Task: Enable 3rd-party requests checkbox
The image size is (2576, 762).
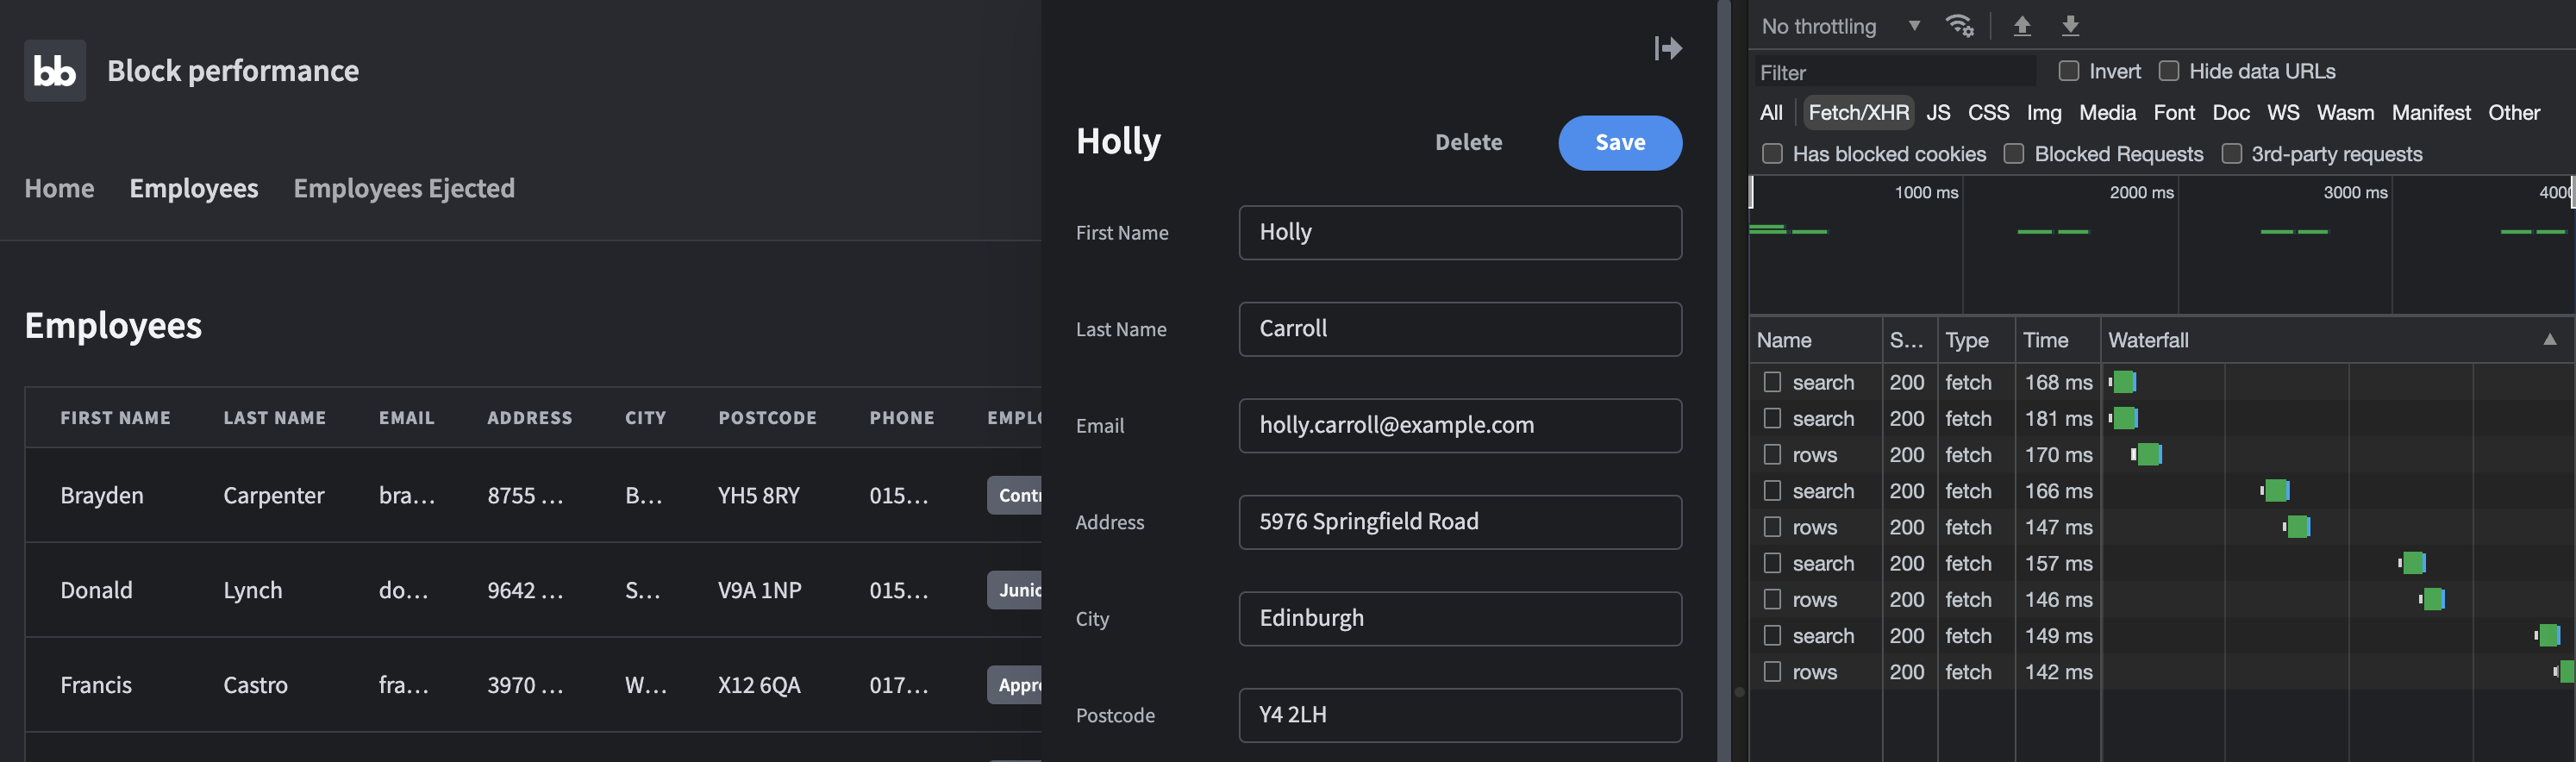Action: pos(2231,154)
